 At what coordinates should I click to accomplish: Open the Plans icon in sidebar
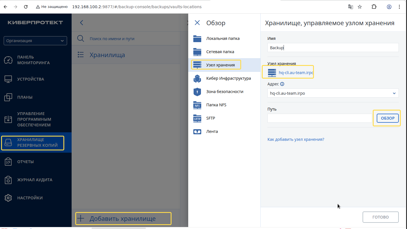(x=8, y=97)
